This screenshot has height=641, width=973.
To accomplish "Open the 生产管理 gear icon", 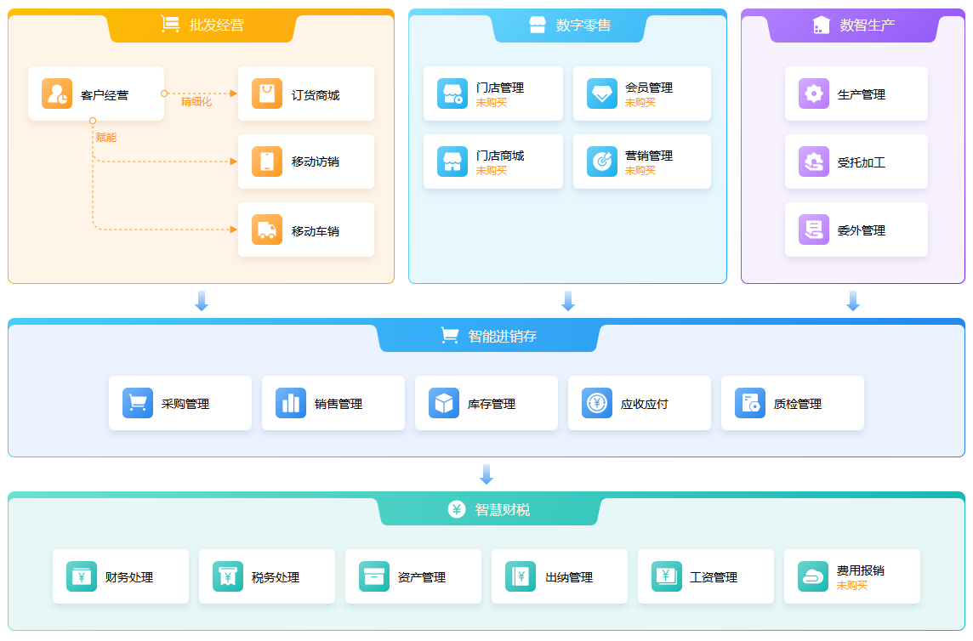I will click(x=814, y=94).
